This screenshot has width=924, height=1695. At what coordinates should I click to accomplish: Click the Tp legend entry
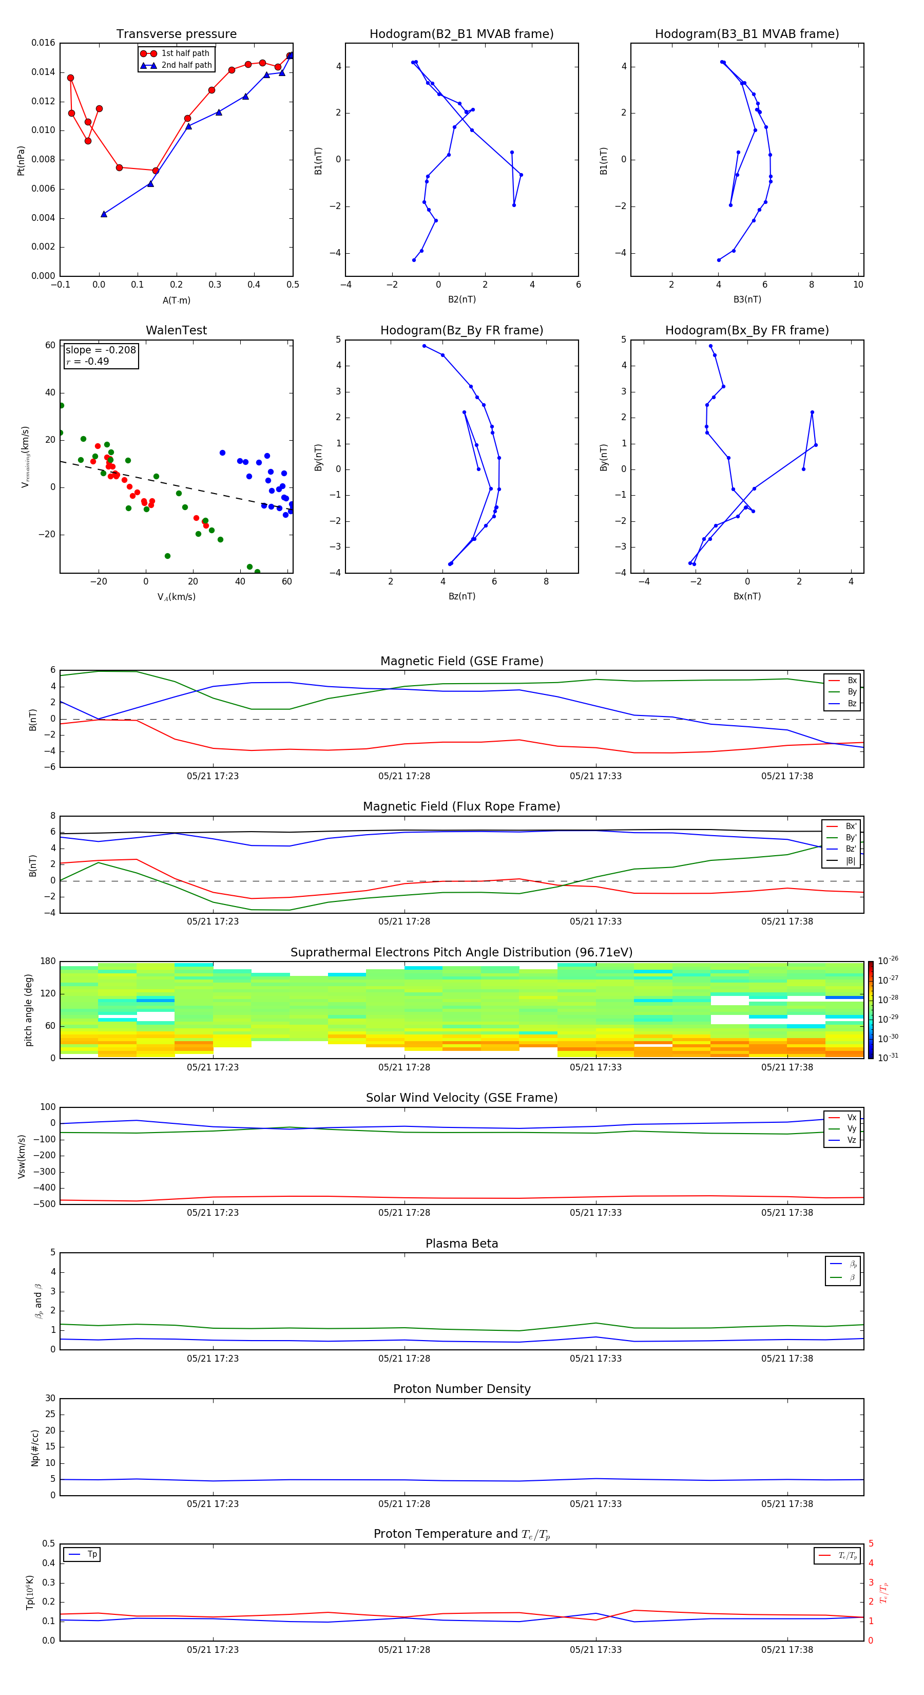(82, 1554)
